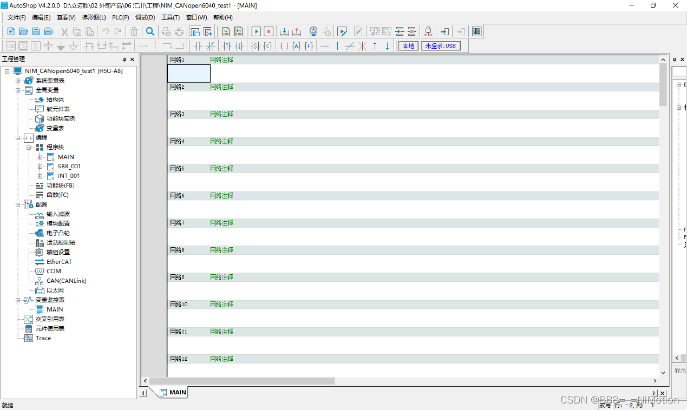Collapse the NIM_CANopen6040_test1 root node

[x=6, y=71]
